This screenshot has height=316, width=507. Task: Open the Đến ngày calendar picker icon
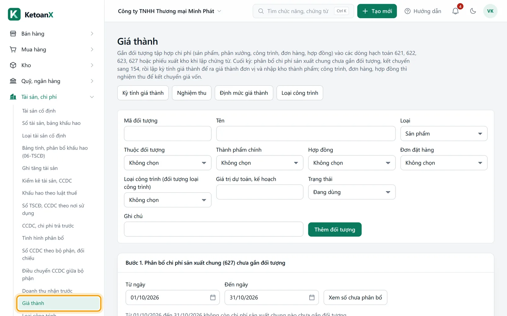pyautogui.click(x=312, y=297)
